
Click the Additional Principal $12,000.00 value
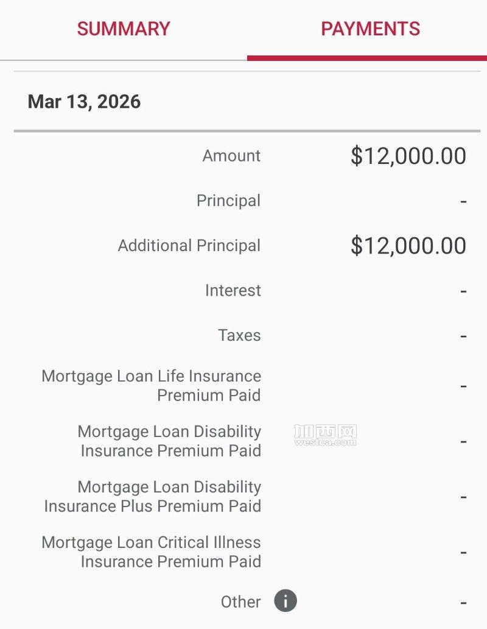(408, 246)
